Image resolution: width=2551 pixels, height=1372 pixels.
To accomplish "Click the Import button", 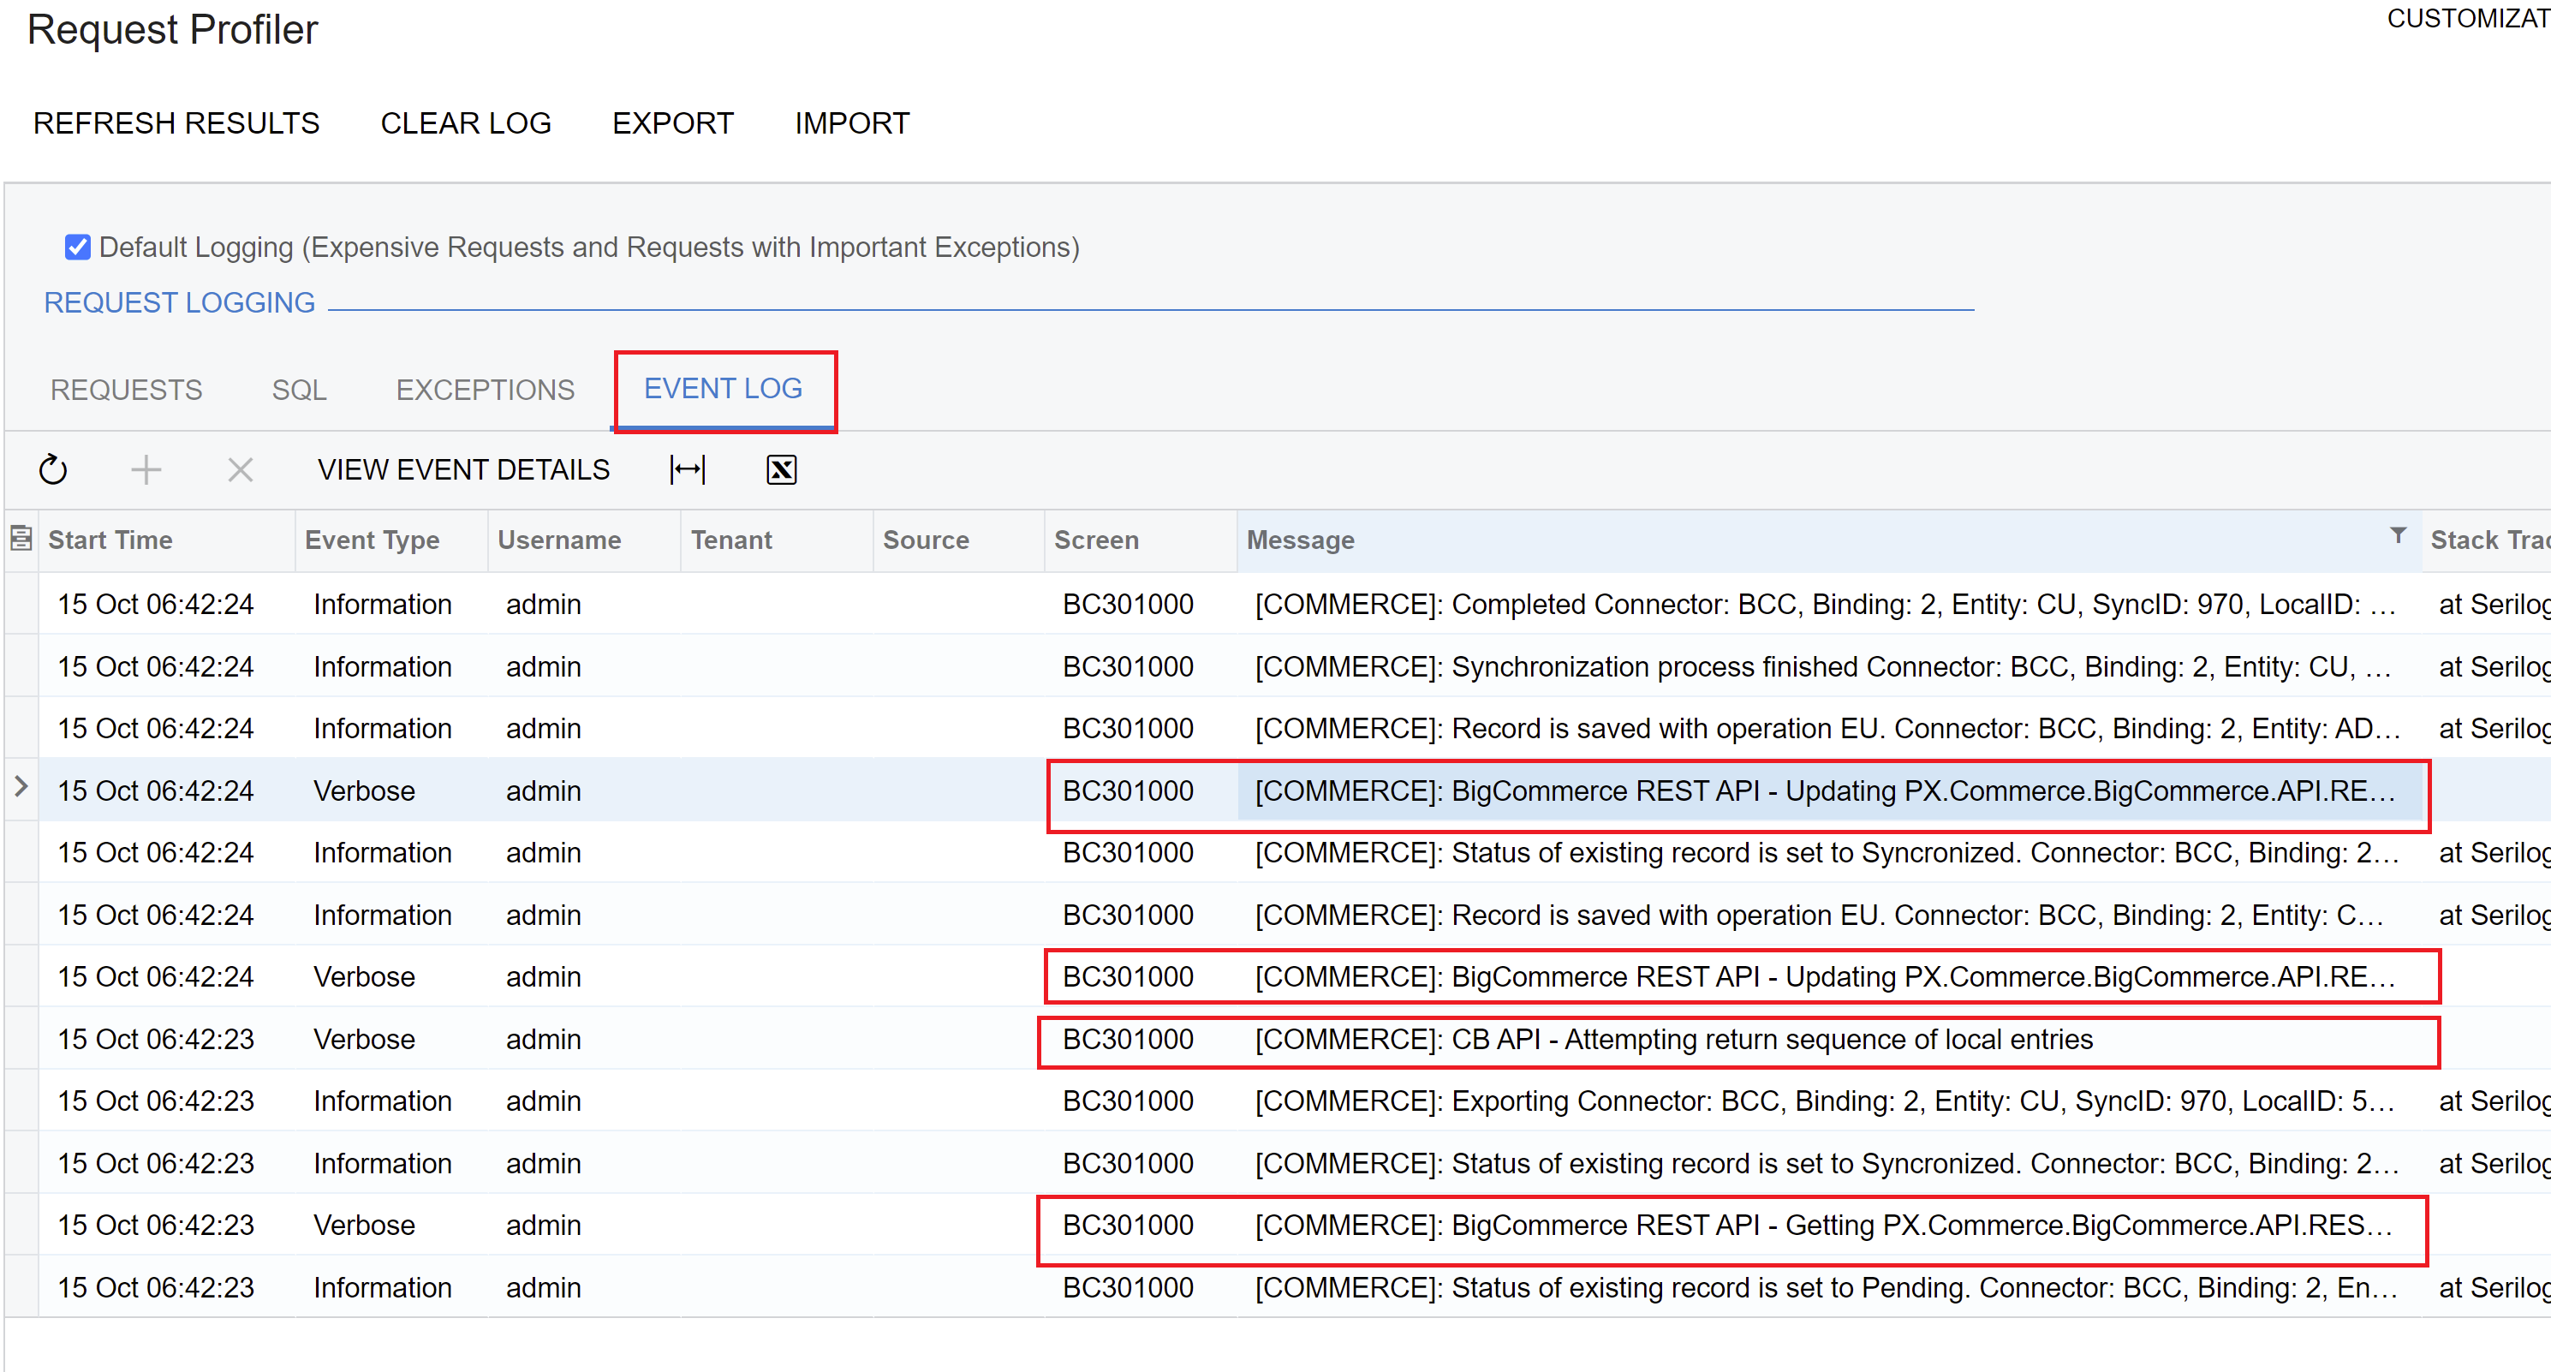I will (x=852, y=122).
